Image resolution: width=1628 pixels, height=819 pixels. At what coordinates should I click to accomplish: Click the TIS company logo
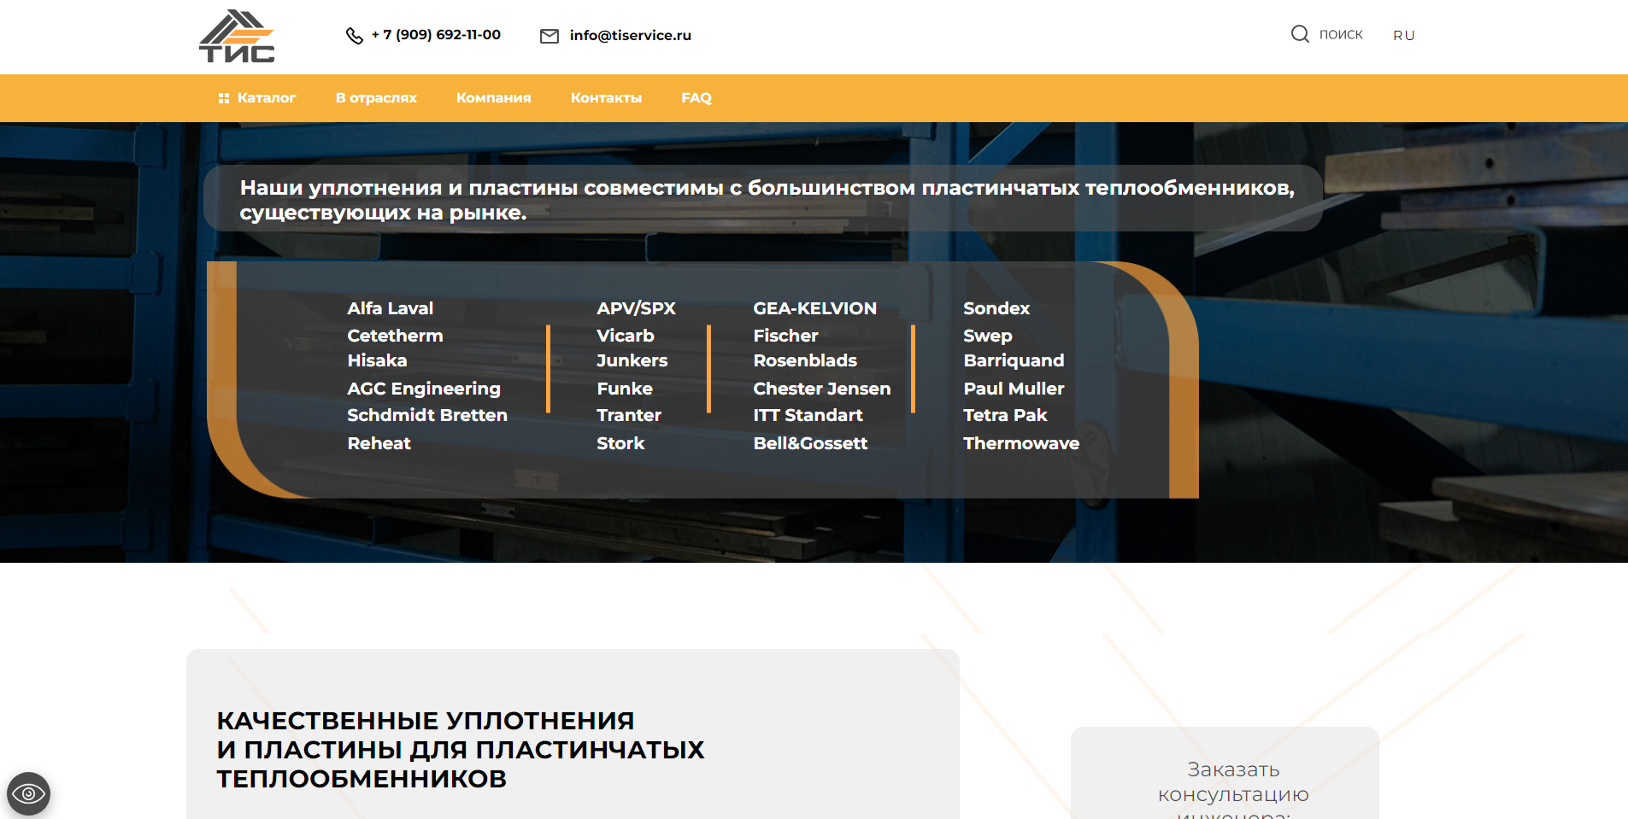(x=237, y=36)
